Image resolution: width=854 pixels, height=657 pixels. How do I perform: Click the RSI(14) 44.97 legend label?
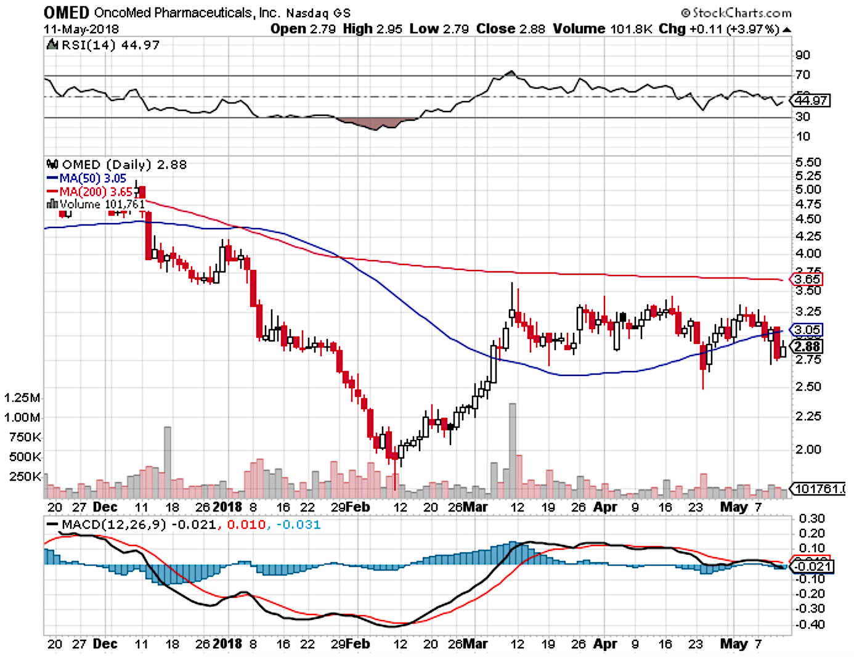coord(110,45)
